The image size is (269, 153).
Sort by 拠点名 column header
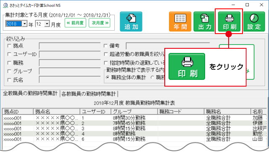click(x=56, y=112)
